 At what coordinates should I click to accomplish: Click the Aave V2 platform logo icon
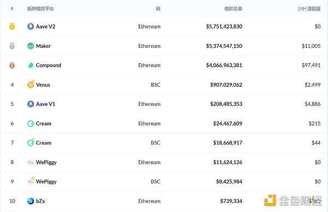(x=31, y=27)
